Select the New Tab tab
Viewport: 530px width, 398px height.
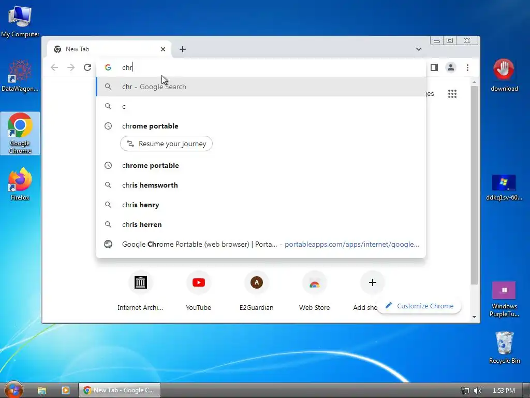(x=109, y=49)
